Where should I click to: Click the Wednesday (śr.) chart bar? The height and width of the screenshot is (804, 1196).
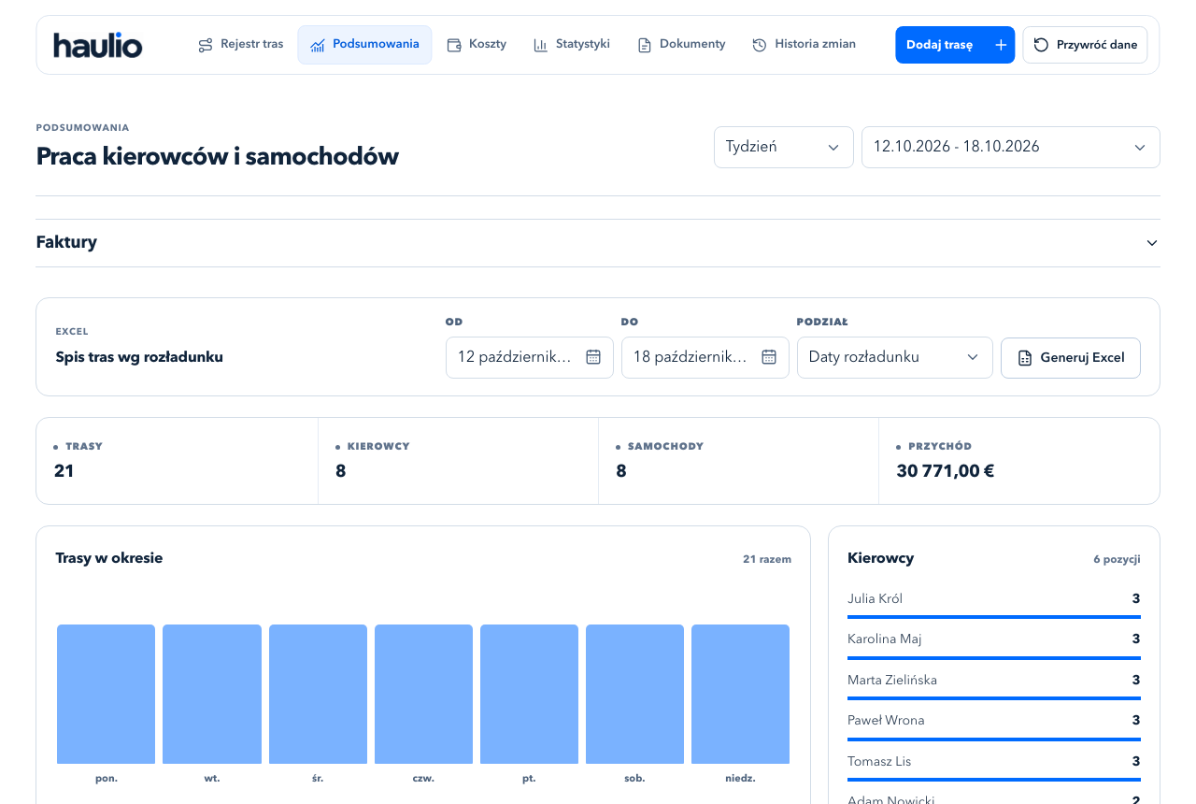coord(318,695)
